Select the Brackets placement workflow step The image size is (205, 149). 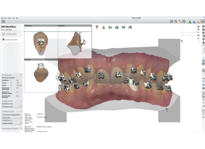(x=11, y=40)
